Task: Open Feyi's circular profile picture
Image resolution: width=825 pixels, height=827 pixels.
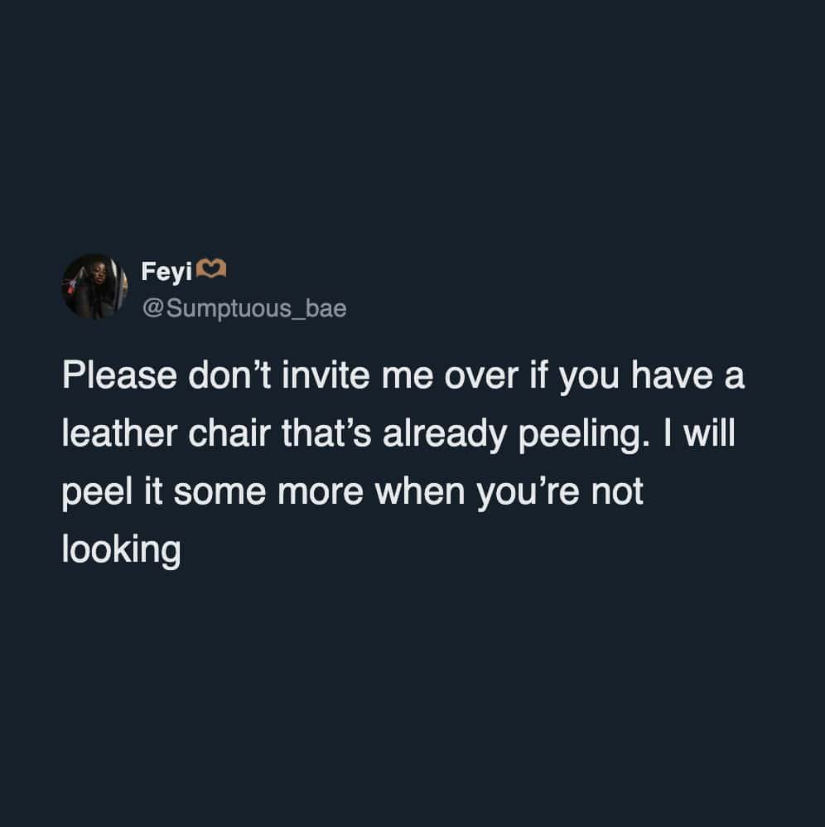Action: pyautogui.click(x=95, y=287)
